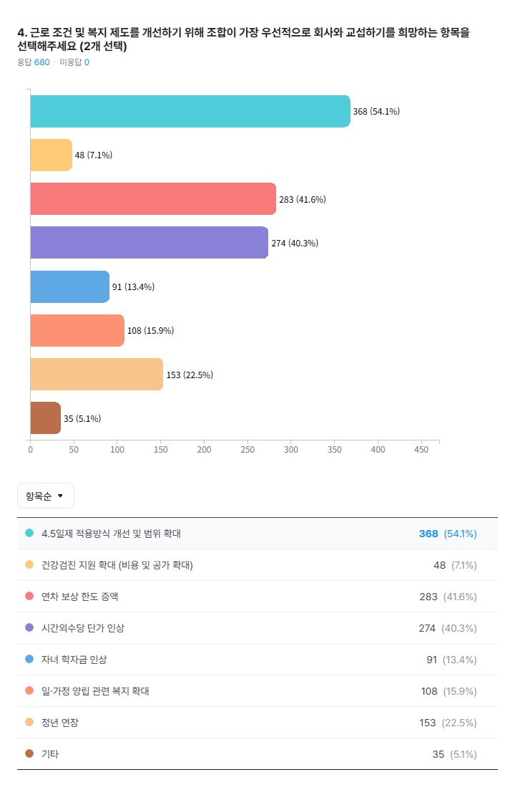
Task: Click the orange 108 (15.9%) bar
Action: pos(77,330)
